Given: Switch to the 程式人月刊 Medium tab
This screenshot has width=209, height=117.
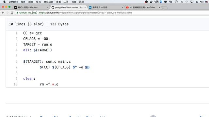Looking at the screenshot, I should point(31,7).
